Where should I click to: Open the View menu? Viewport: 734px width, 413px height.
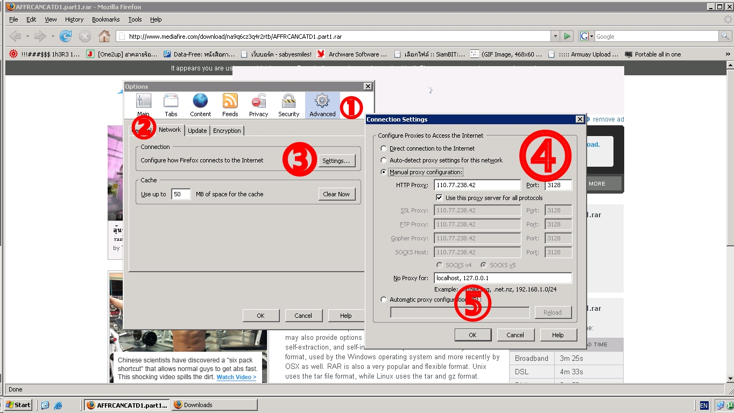tap(51, 19)
